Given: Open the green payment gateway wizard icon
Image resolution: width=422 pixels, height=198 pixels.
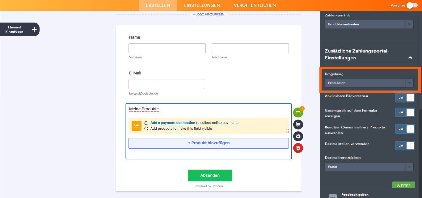Looking at the screenshot, I should pos(298,112).
